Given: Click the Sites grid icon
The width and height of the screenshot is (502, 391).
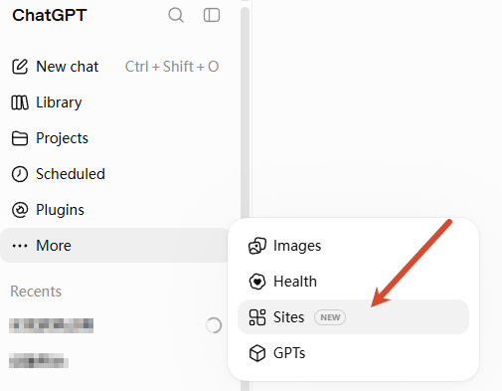Looking at the screenshot, I should click(x=257, y=317).
